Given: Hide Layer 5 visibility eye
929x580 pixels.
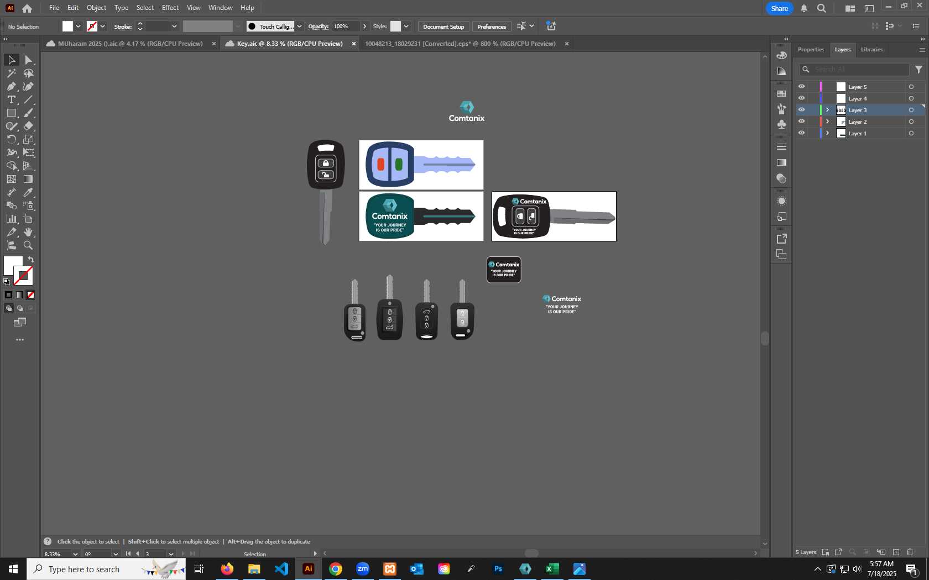Looking at the screenshot, I should (x=801, y=87).
